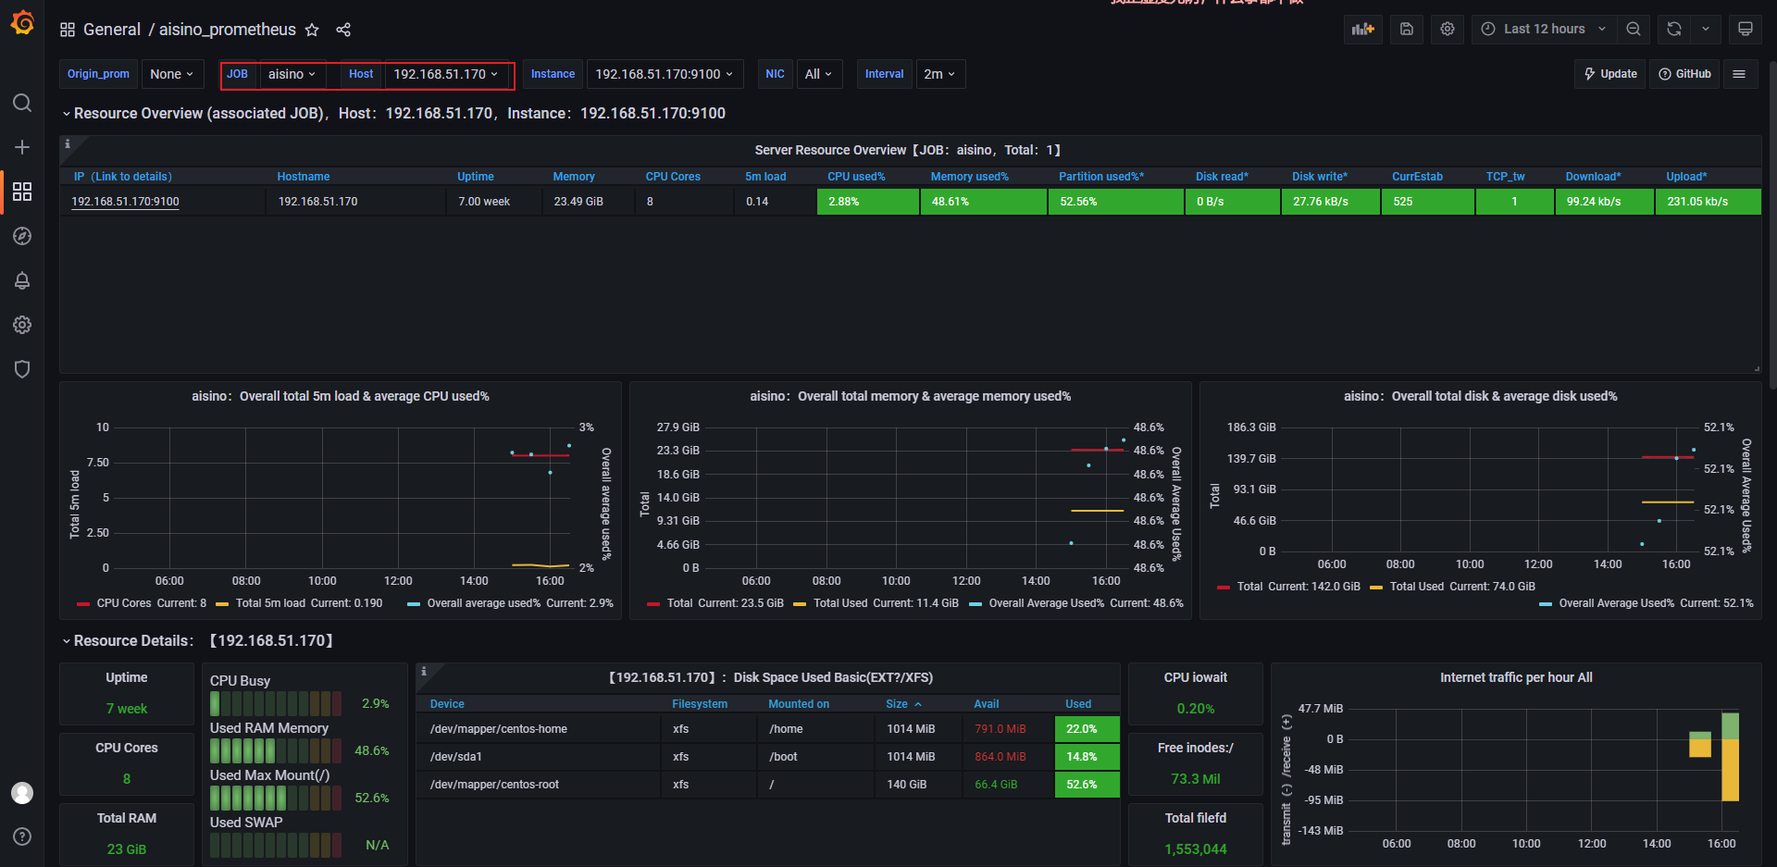This screenshot has height=867, width=1777.
Task: Open the Create plus sidebar icon
Action: [x=22, y=147]
